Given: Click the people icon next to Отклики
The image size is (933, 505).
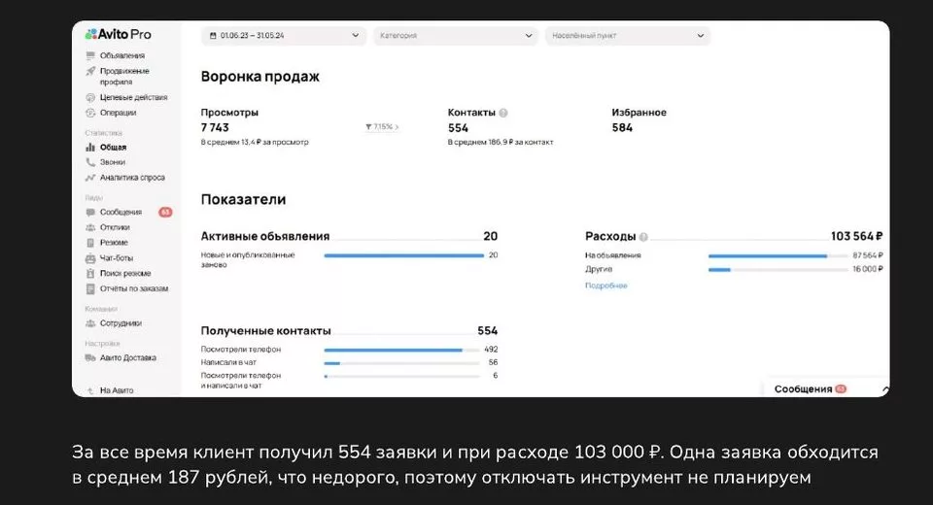Looking at the screenshot, I should pyautogui.click(x=90, y=227).
